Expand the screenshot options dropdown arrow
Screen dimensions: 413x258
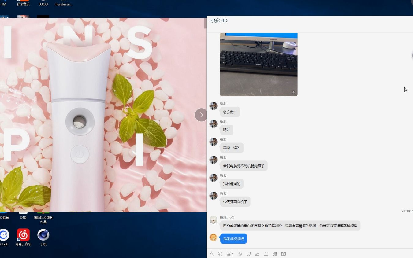coord(233,254)
